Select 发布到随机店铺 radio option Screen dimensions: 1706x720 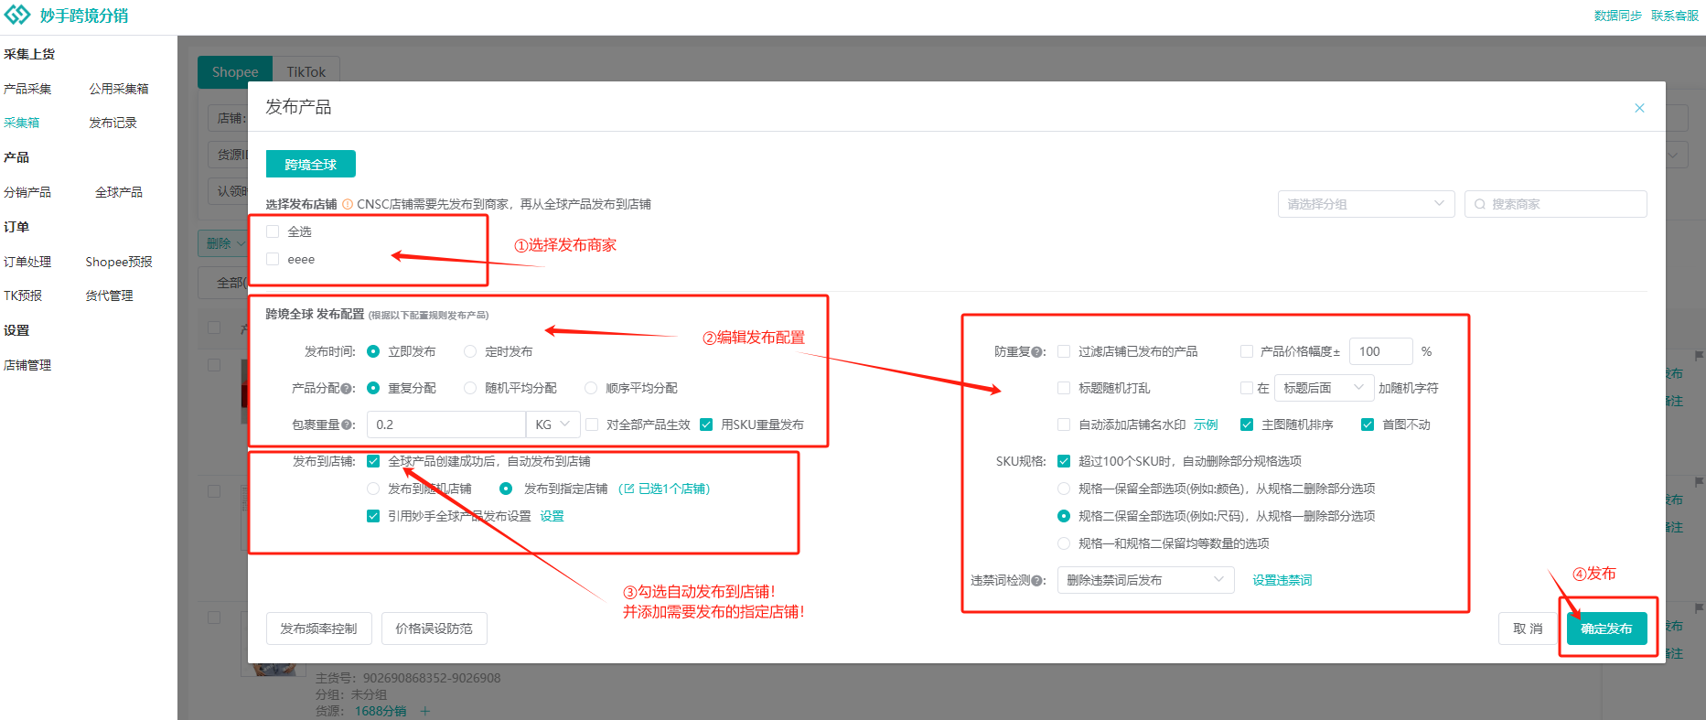[373, 489]
